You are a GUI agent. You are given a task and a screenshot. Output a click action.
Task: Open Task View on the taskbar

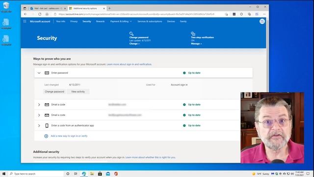click(x=76, y=174)
